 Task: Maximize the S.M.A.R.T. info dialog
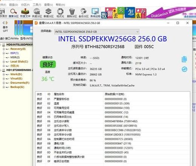178,23
